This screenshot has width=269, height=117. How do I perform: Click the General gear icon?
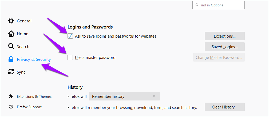tap(11, 21)
